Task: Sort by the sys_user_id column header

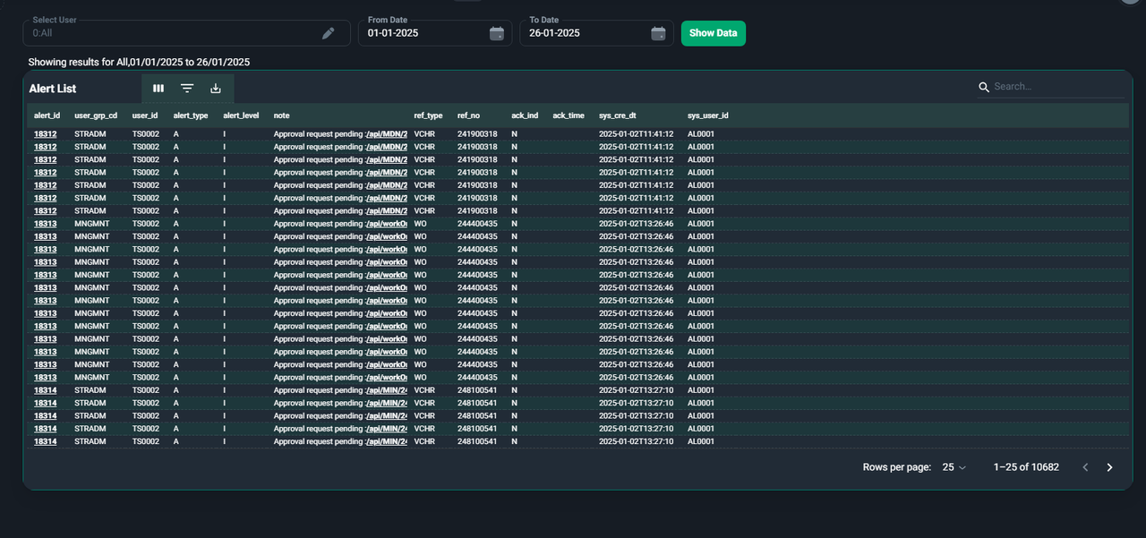Action: pos(708,115)
